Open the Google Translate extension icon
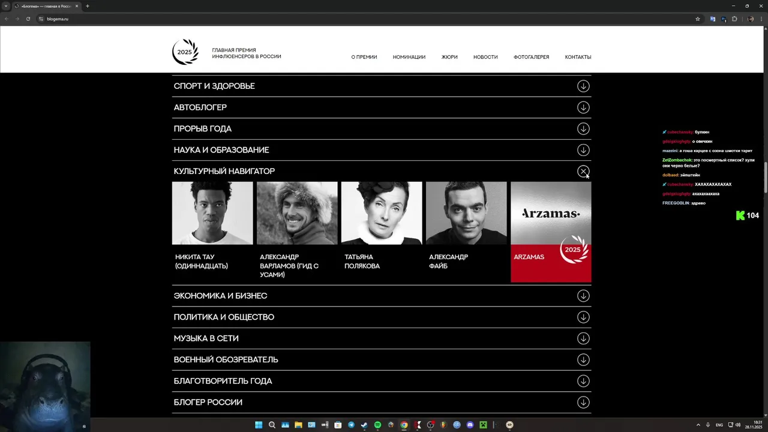Image resolution: width=768 pixels, height=432 pixels. (713, 19)
